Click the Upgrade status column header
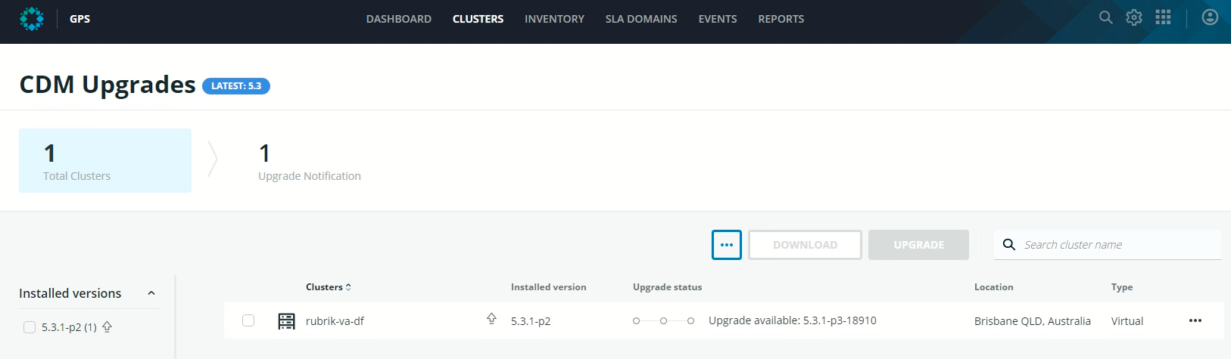 [668, 287]
